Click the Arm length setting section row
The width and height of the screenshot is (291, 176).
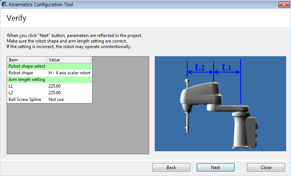pyautogui.click(x=49, y=79)
